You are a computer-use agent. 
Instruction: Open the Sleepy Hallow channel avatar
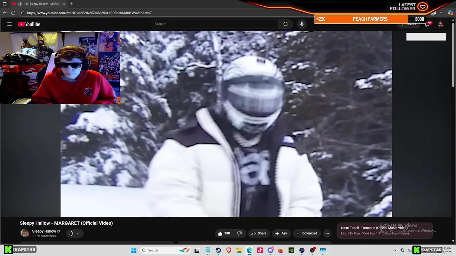tap(25, 233)
